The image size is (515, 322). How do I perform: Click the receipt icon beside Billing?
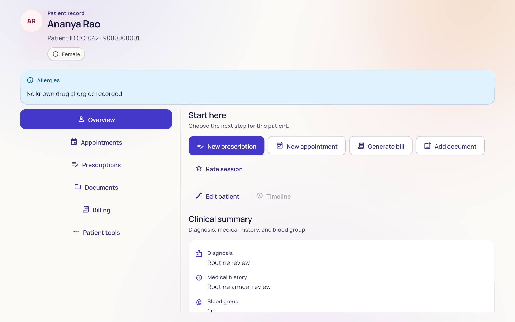pos(86,209)
